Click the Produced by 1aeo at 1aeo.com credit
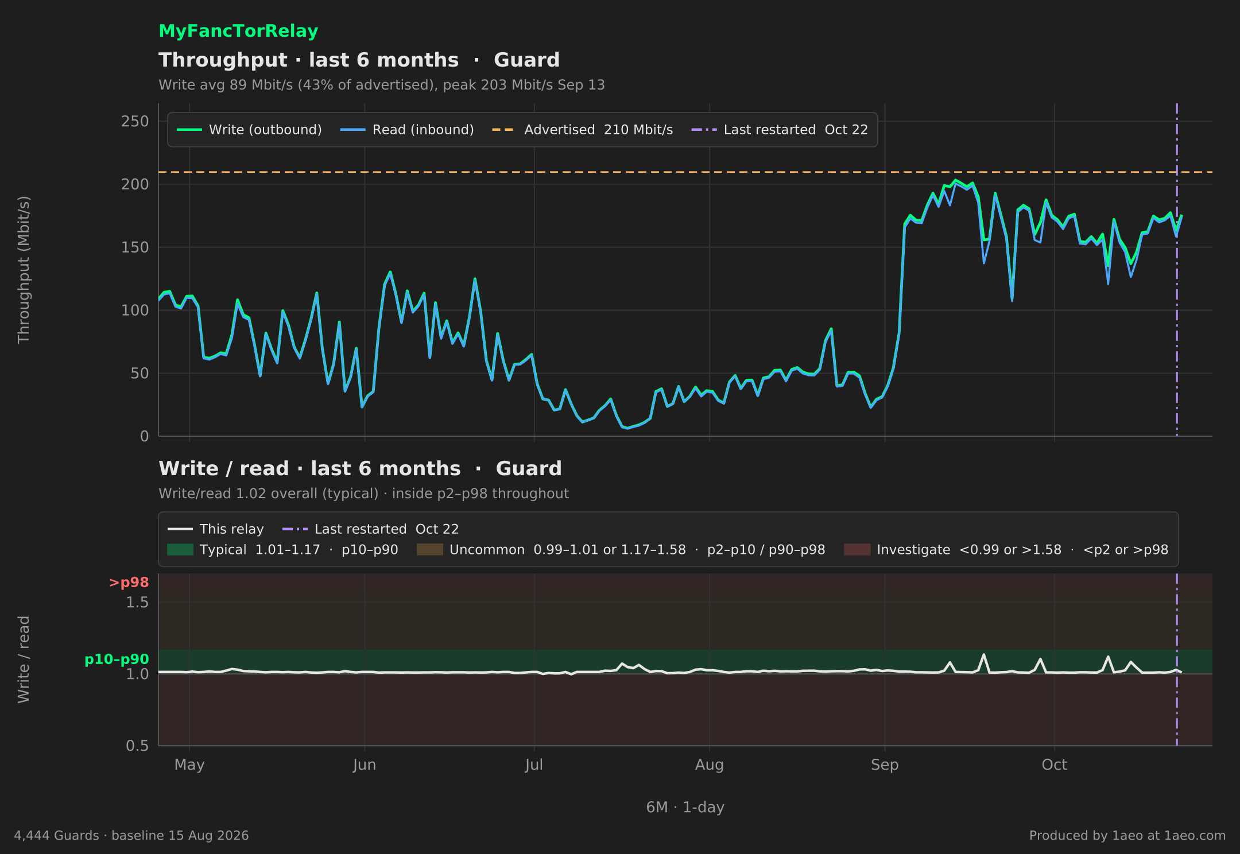Image resolution: width=1240 pixels, height=854 pixels. click(1127, 836)
